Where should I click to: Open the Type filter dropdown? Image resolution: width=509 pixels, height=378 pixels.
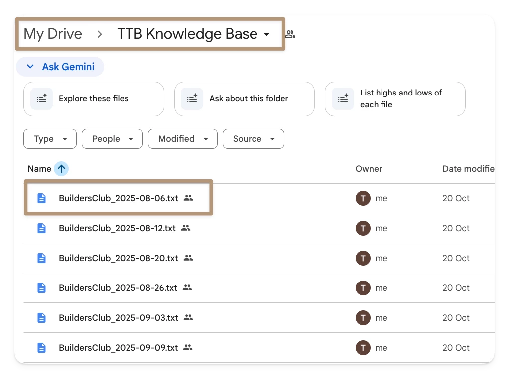point(50,139)
